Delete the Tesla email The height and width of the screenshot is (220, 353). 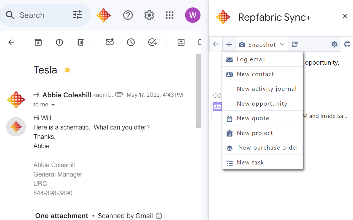81,42
